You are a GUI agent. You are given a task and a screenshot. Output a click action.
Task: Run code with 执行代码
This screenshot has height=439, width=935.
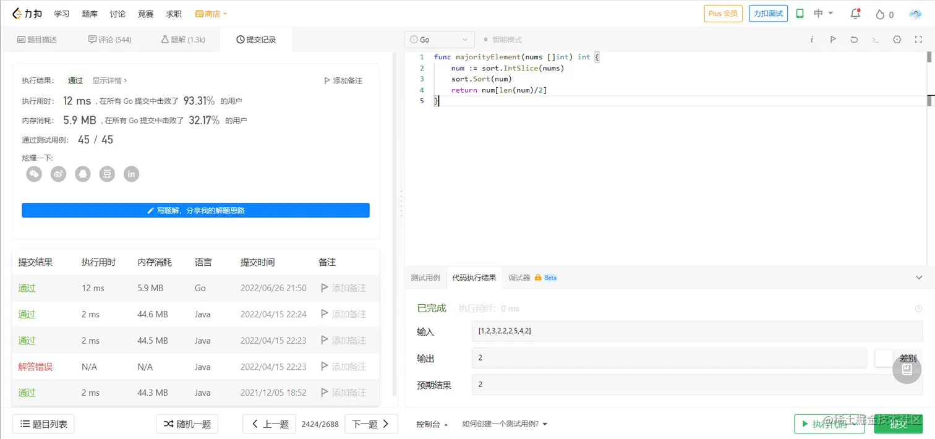(829, 424)
